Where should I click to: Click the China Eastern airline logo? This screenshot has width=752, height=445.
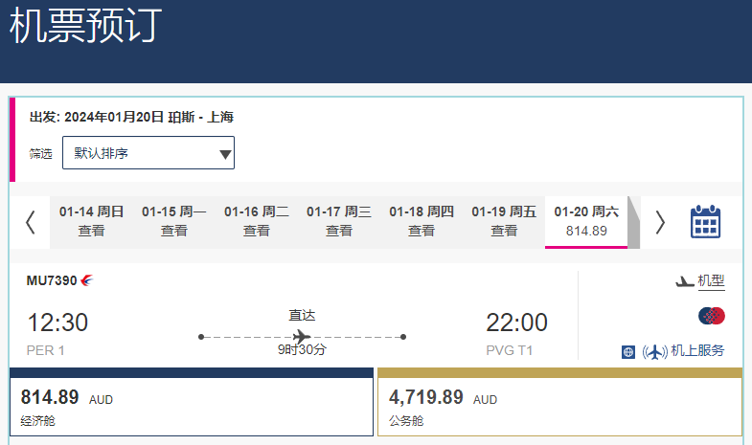point(87,280)
